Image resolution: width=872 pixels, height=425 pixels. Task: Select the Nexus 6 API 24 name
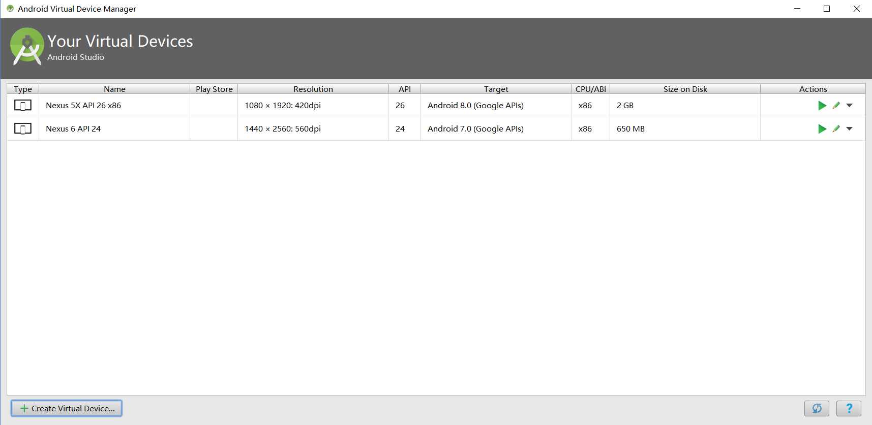coord(73,129)
